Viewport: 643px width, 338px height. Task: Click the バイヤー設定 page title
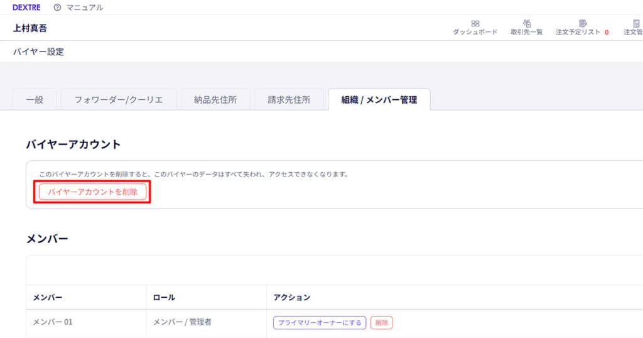point(38,52)
